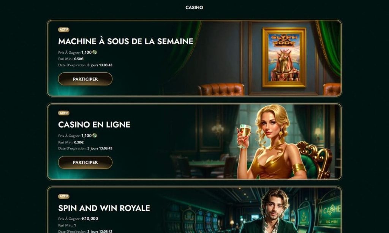Viewport: 389px width, 233px height.
Task: Open the Spin and Win Royale title
Action: (104, 208)
